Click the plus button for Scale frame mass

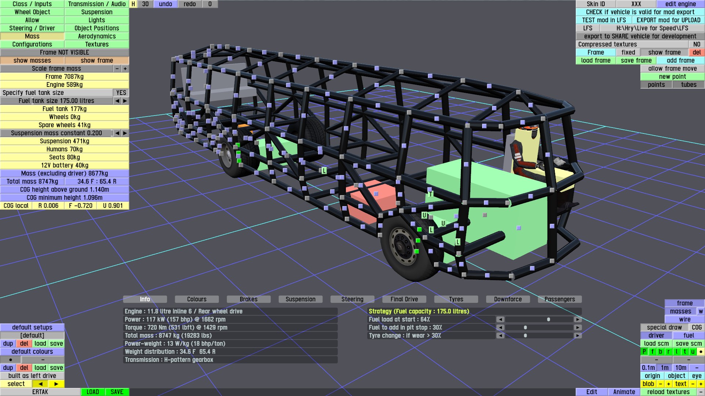click(125, 69)
